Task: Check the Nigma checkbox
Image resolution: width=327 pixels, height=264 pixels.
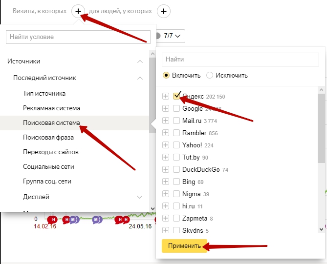Action: point(176,194)
